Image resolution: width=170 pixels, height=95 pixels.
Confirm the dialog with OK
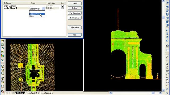coord(75,35)
